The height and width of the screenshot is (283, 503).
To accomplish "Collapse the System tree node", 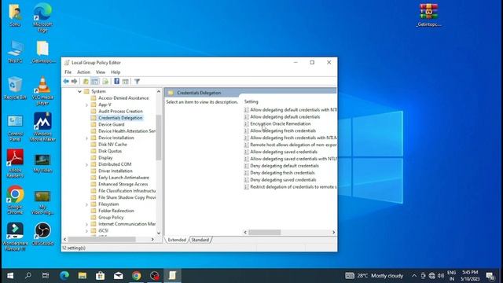I will [x=79, y=91].
